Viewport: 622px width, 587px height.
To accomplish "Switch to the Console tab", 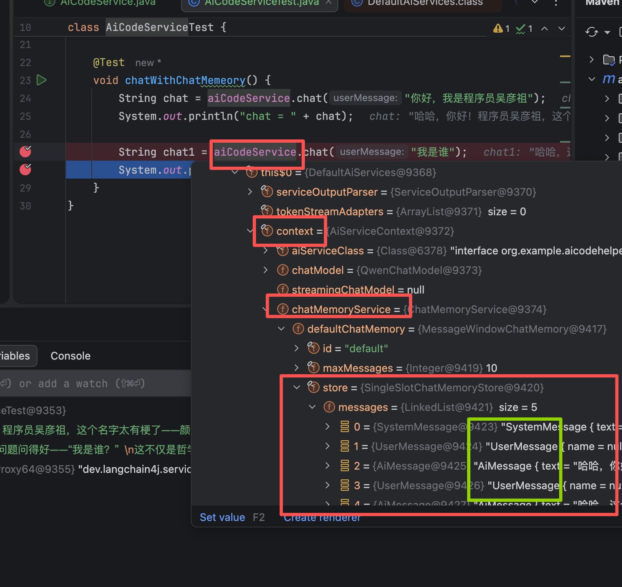I will pos(71,356).
